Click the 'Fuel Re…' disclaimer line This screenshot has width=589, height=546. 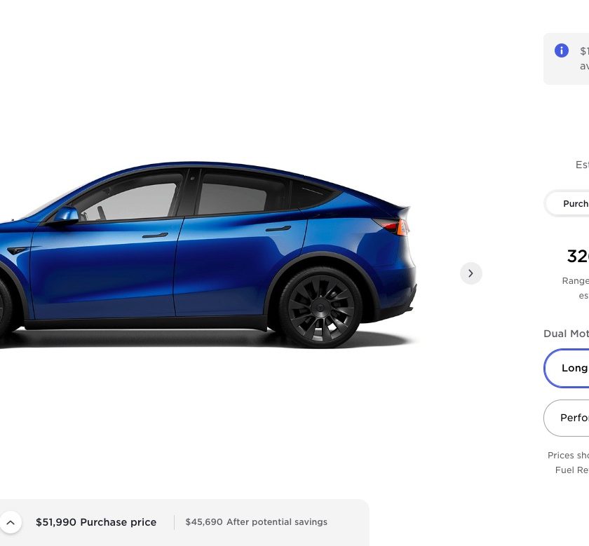[x=571, y=470]
